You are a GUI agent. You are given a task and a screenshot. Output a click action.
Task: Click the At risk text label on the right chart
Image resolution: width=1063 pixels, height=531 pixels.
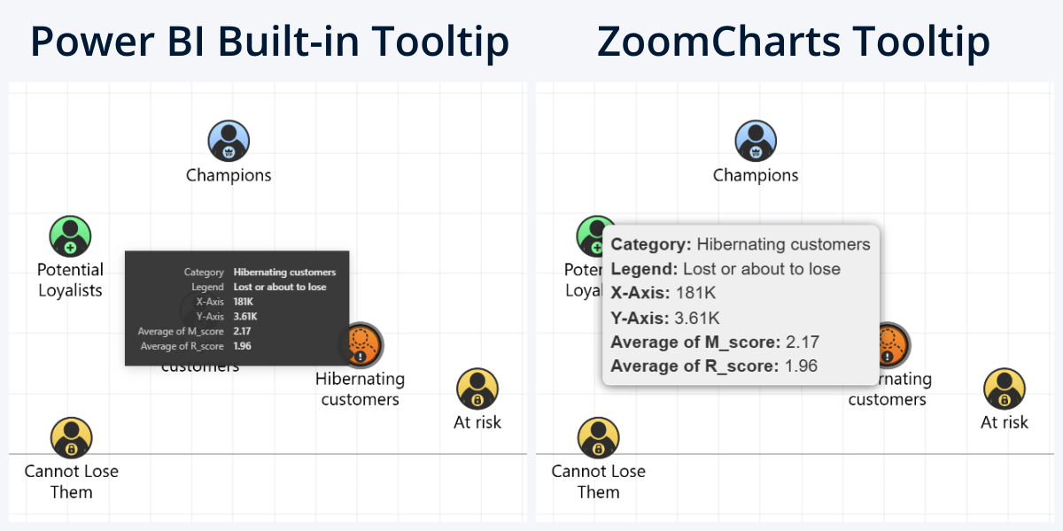pos(1005,422)
